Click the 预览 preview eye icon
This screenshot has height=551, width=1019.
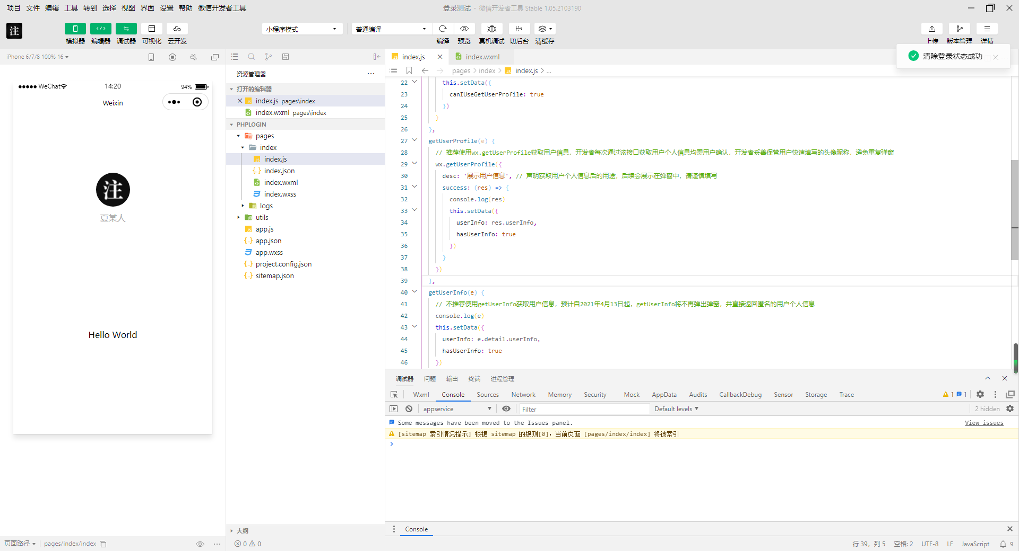(464, 29)
